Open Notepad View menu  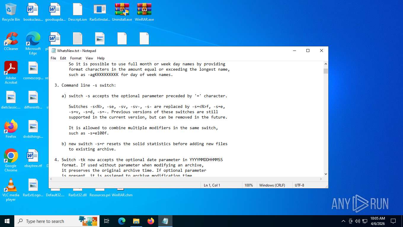coord(89,58)
